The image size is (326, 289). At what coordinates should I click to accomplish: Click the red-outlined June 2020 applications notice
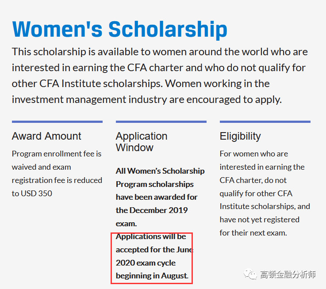click(x=152, y=258)
